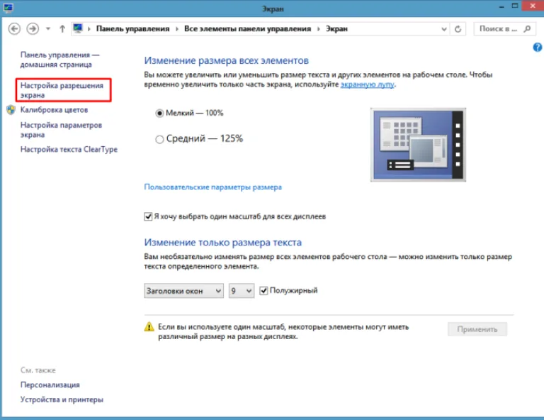Click the computer icon in the address bar
Image resolution: width=544 pixels, height=420 pixels.
point(78,28)
